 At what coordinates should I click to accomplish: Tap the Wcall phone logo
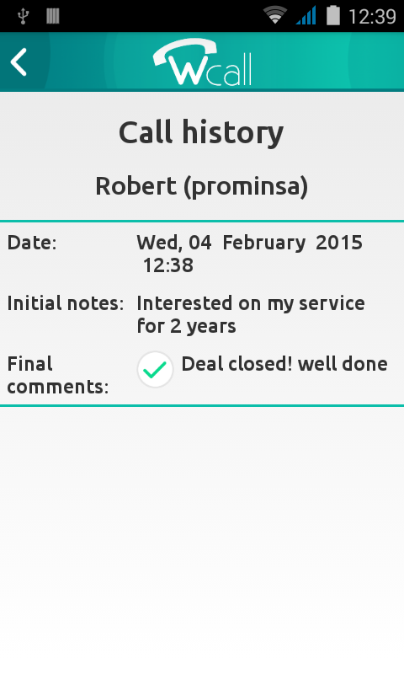click(202, 62)
